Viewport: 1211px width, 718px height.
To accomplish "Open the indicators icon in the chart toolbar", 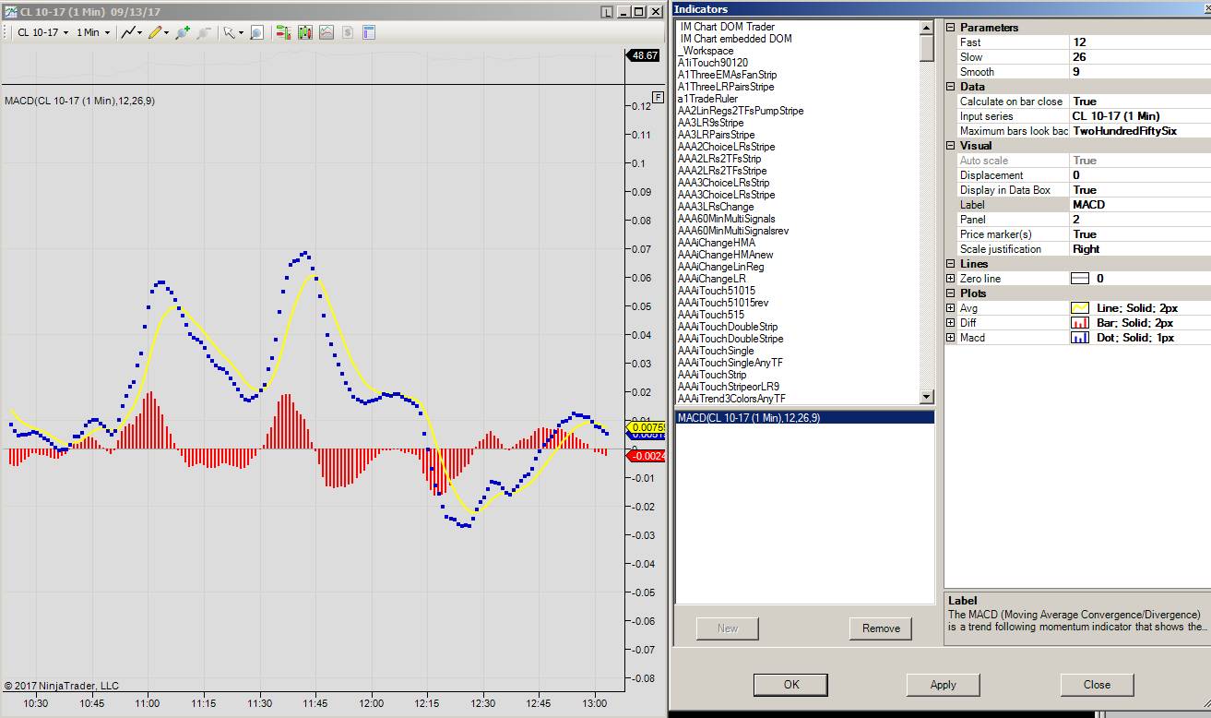I will [x=326, y=32].
